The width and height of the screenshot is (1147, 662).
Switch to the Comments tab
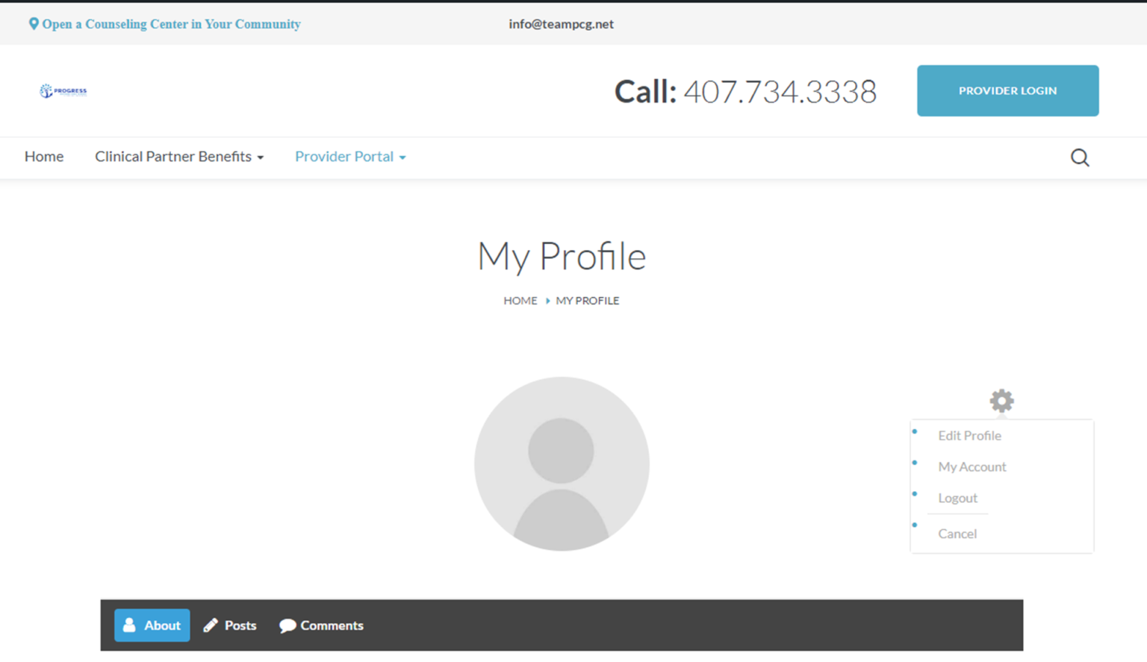point(332,625)
